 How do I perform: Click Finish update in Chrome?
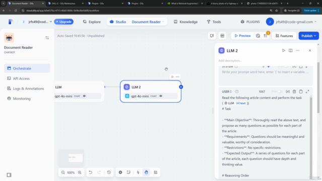pos(311,11)
